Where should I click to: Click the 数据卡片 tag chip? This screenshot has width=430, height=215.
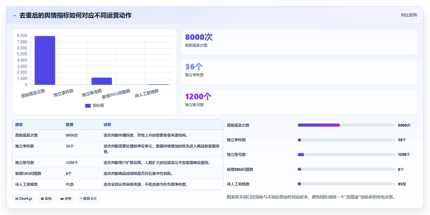(88, 199)
